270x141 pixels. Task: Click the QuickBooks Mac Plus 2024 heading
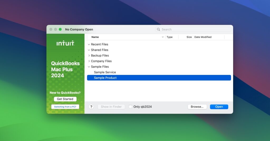[65, 69]
